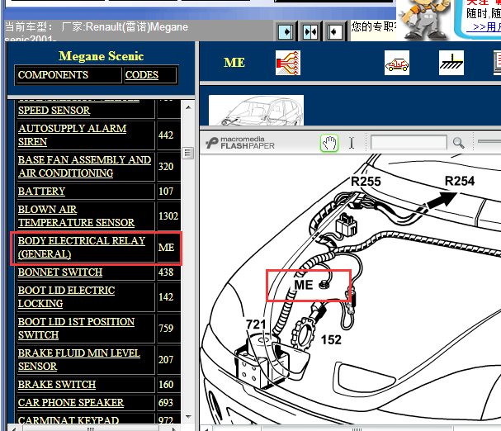Click the blue link in top-right ad

[x=484, y=27]
